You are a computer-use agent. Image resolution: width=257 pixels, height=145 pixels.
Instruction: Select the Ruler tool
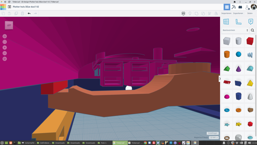coord(238,22)
